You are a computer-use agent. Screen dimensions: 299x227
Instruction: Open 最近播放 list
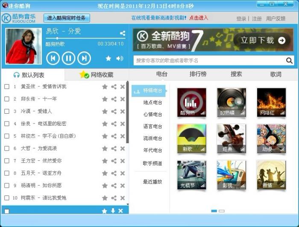click(x=152, y=182)
